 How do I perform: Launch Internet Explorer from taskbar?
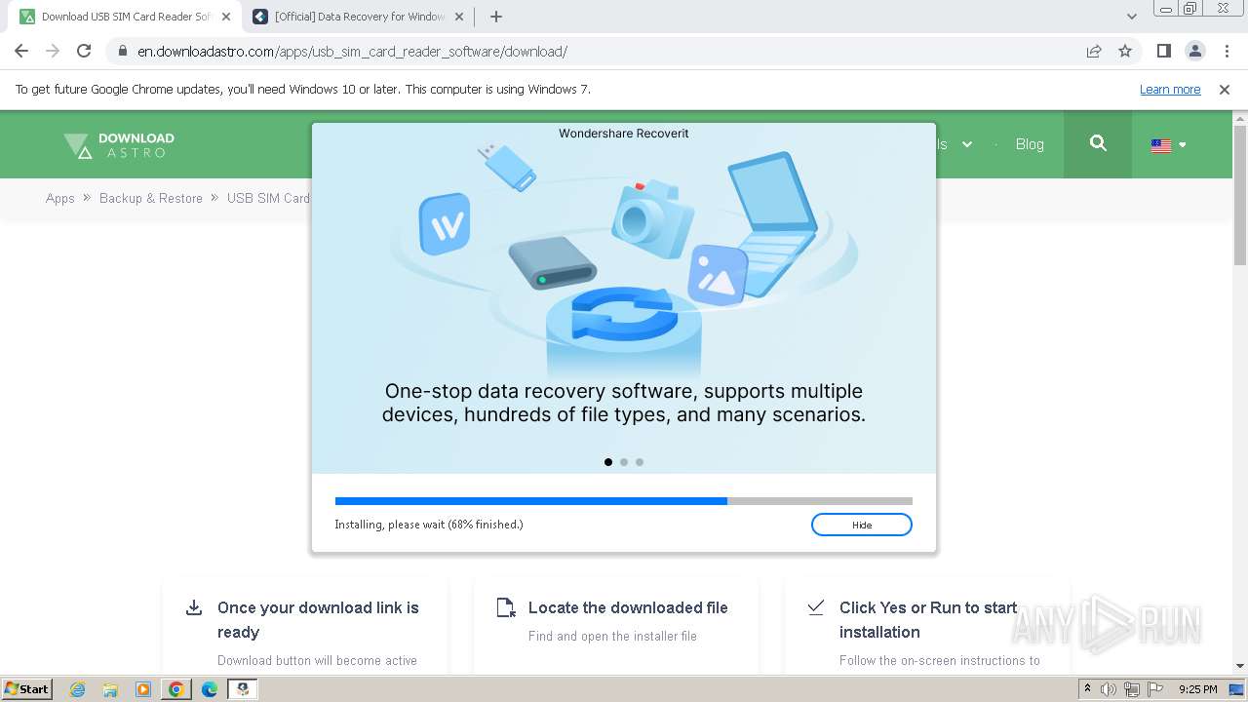tap(77, 689)
